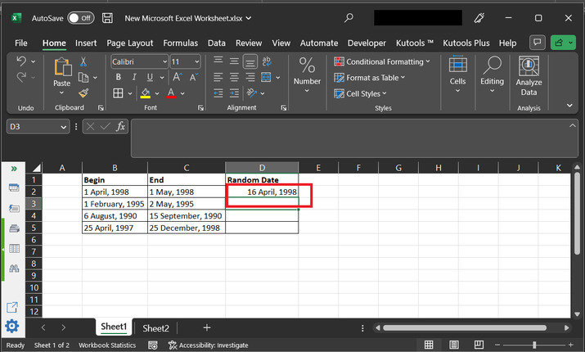Click the Cut scissors icon

pos(83,62)
